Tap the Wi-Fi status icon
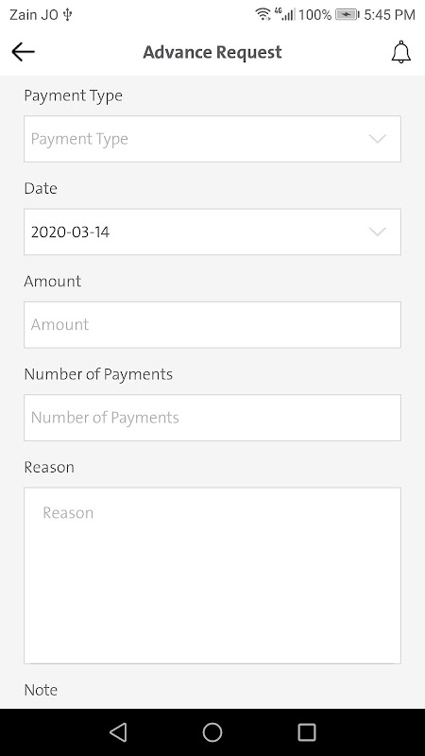This screenshot has width=425, height=756. point(263,14)
